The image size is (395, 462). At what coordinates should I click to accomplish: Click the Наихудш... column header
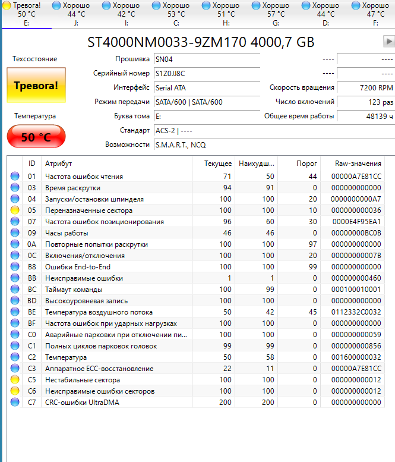256,164
